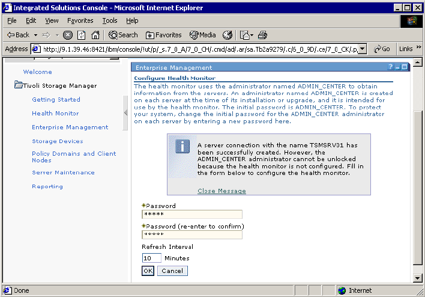Open the File menu

(11, 20)
